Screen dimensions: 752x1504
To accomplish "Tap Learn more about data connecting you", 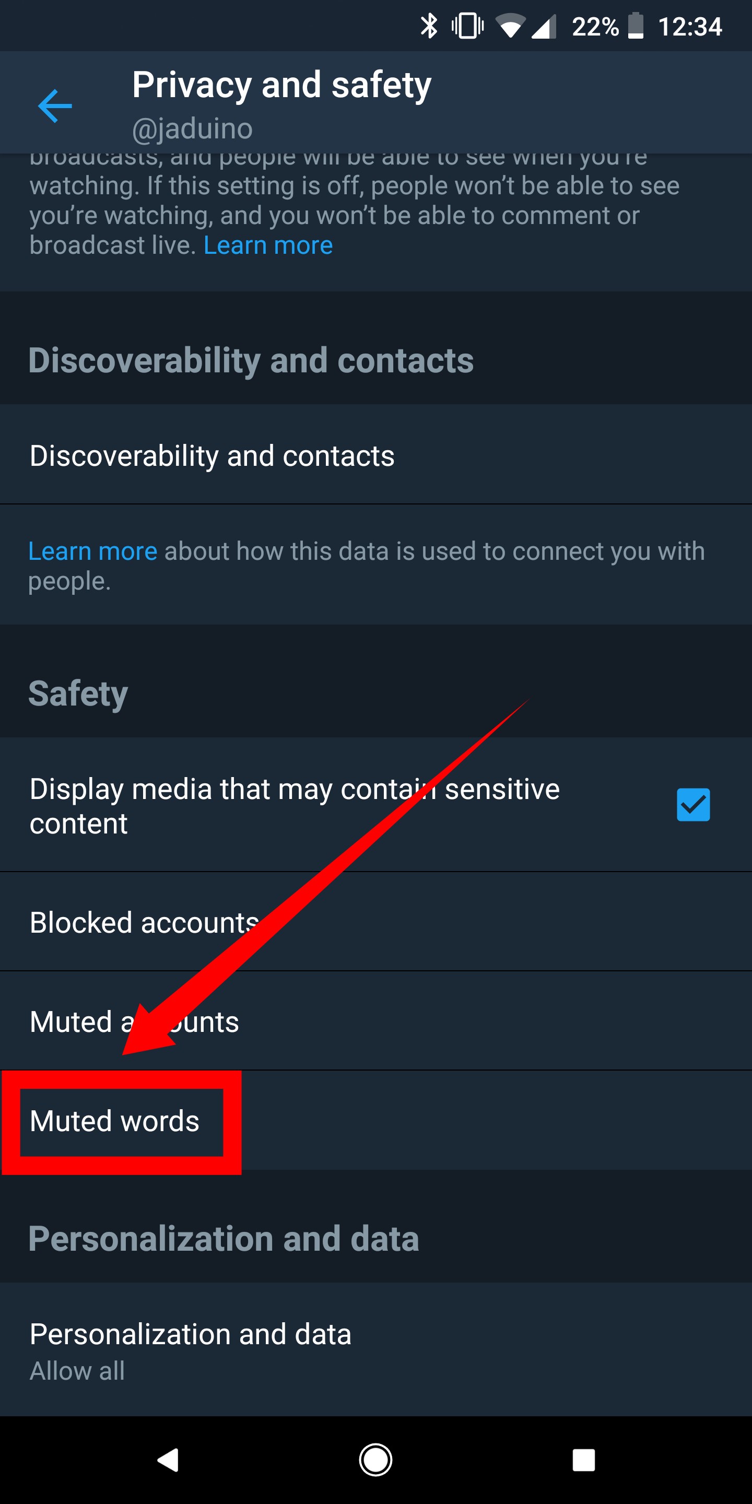I will (x=92, y=550).
